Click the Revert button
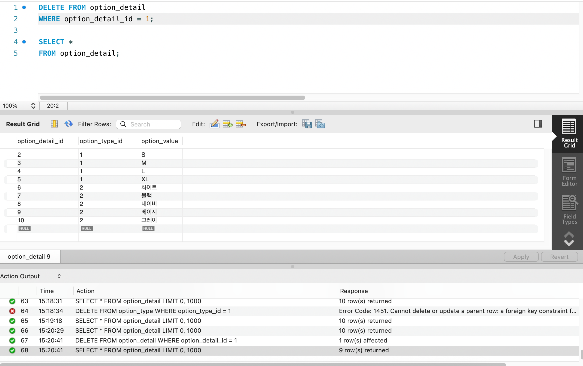583x366 pixels. tap(559, 257)
